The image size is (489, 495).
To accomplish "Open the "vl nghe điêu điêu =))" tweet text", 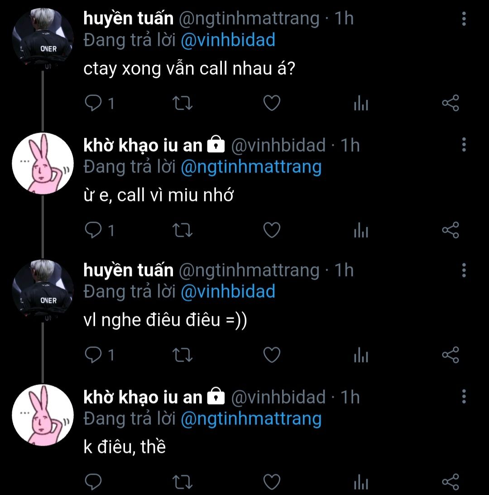I will (164, 321).
